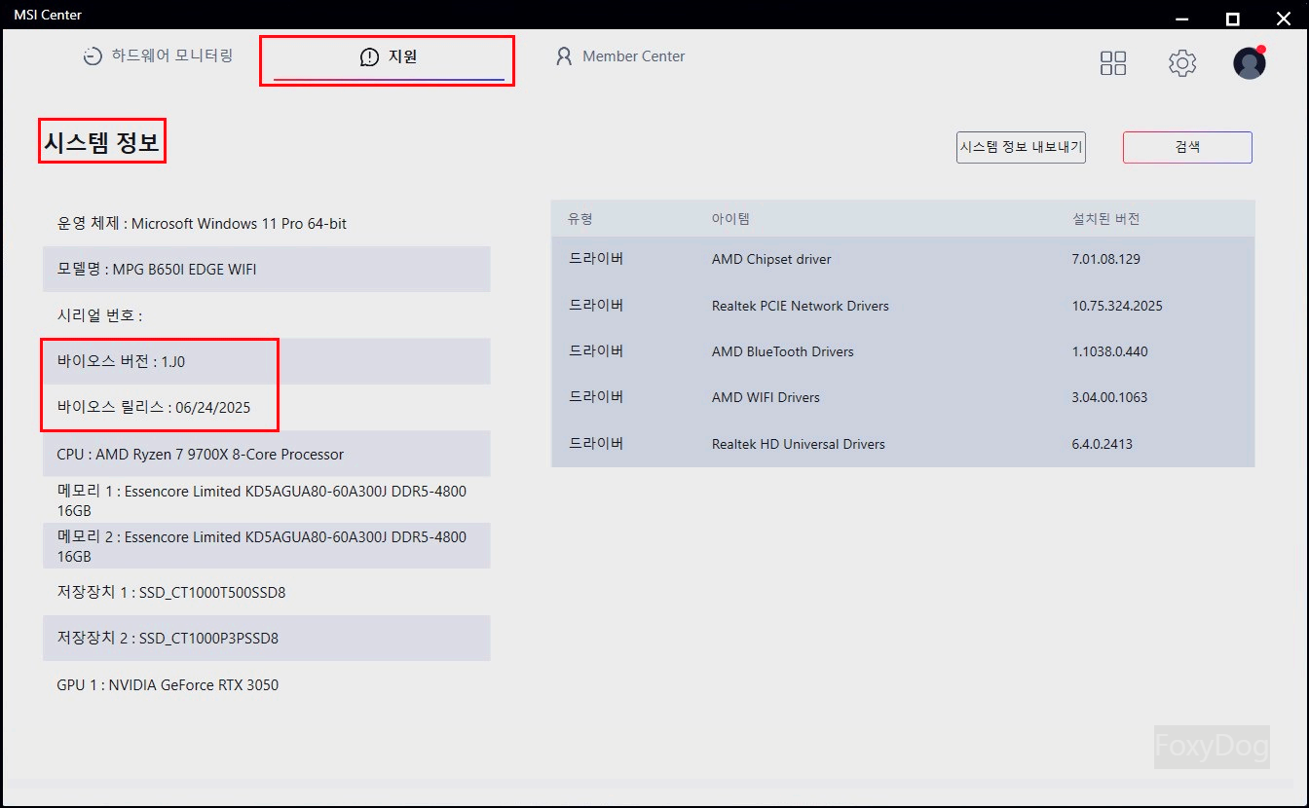Click the 저장장치 2 SSD_CT1000P3PSSD8 line
The image size is (1309, 808).
coord(266,638)
